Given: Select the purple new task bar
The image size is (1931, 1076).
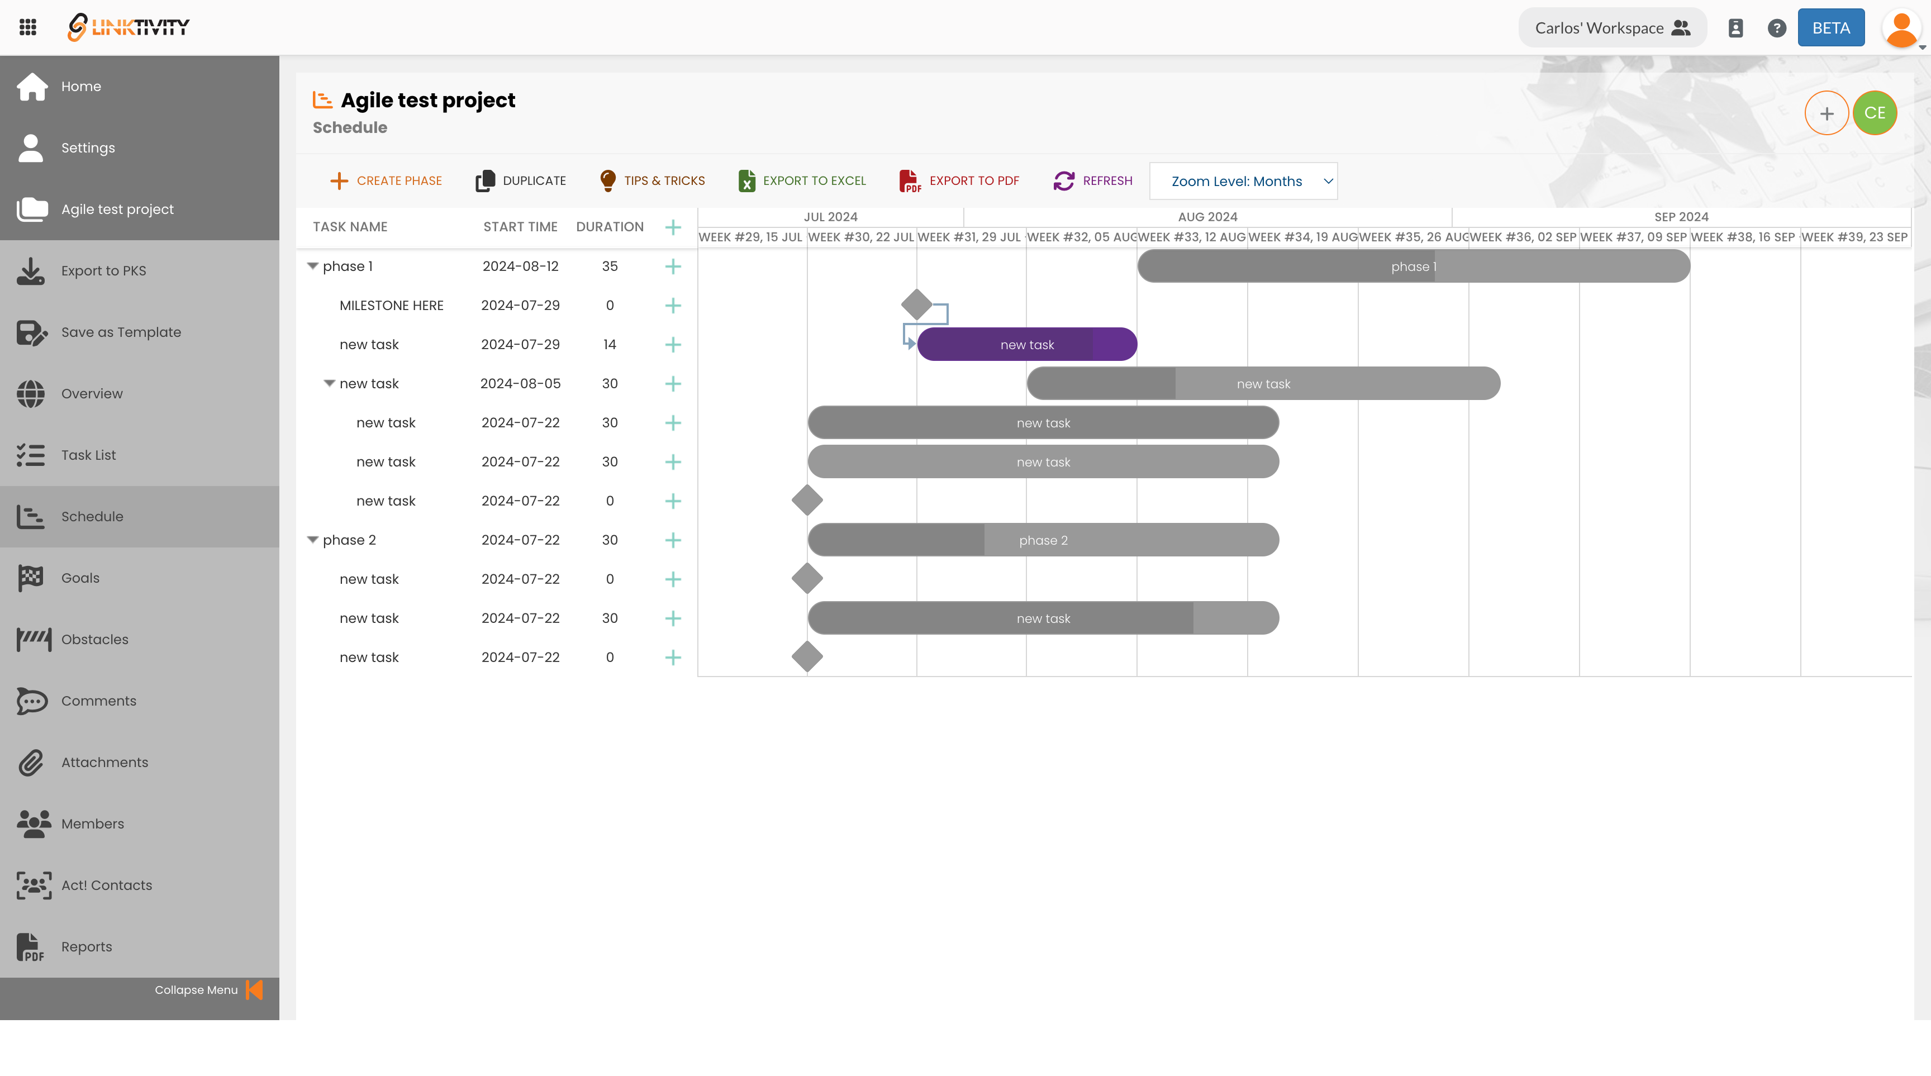Looking at the screenshot, I should 1027,344.
